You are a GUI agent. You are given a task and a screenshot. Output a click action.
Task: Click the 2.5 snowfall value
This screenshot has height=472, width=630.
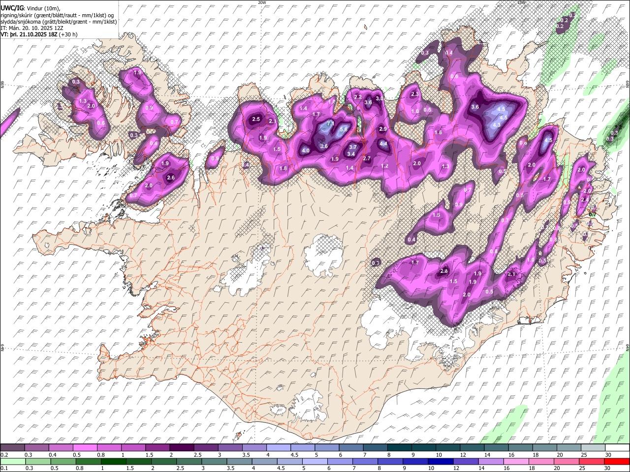coord(256,119)
